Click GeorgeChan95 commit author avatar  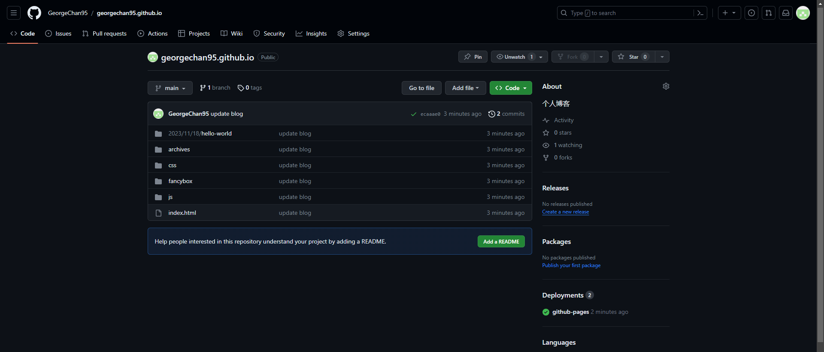click(158, 114)
